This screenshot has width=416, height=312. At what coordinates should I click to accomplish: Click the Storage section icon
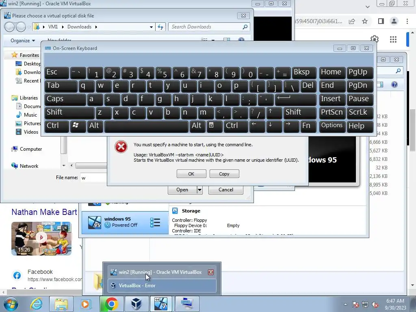click(175, 211)
